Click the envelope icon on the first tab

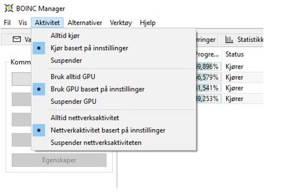pos(17,40)
